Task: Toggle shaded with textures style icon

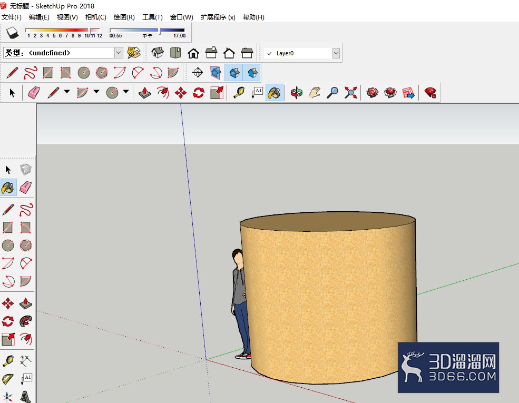Action: coord(234,73)
